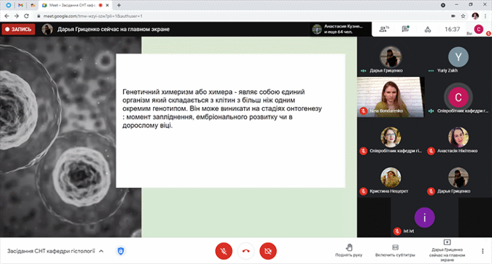Click the ЗАПИСЬ recording indicator
This screenshot has height=264, width=492.
click(18, 29)
